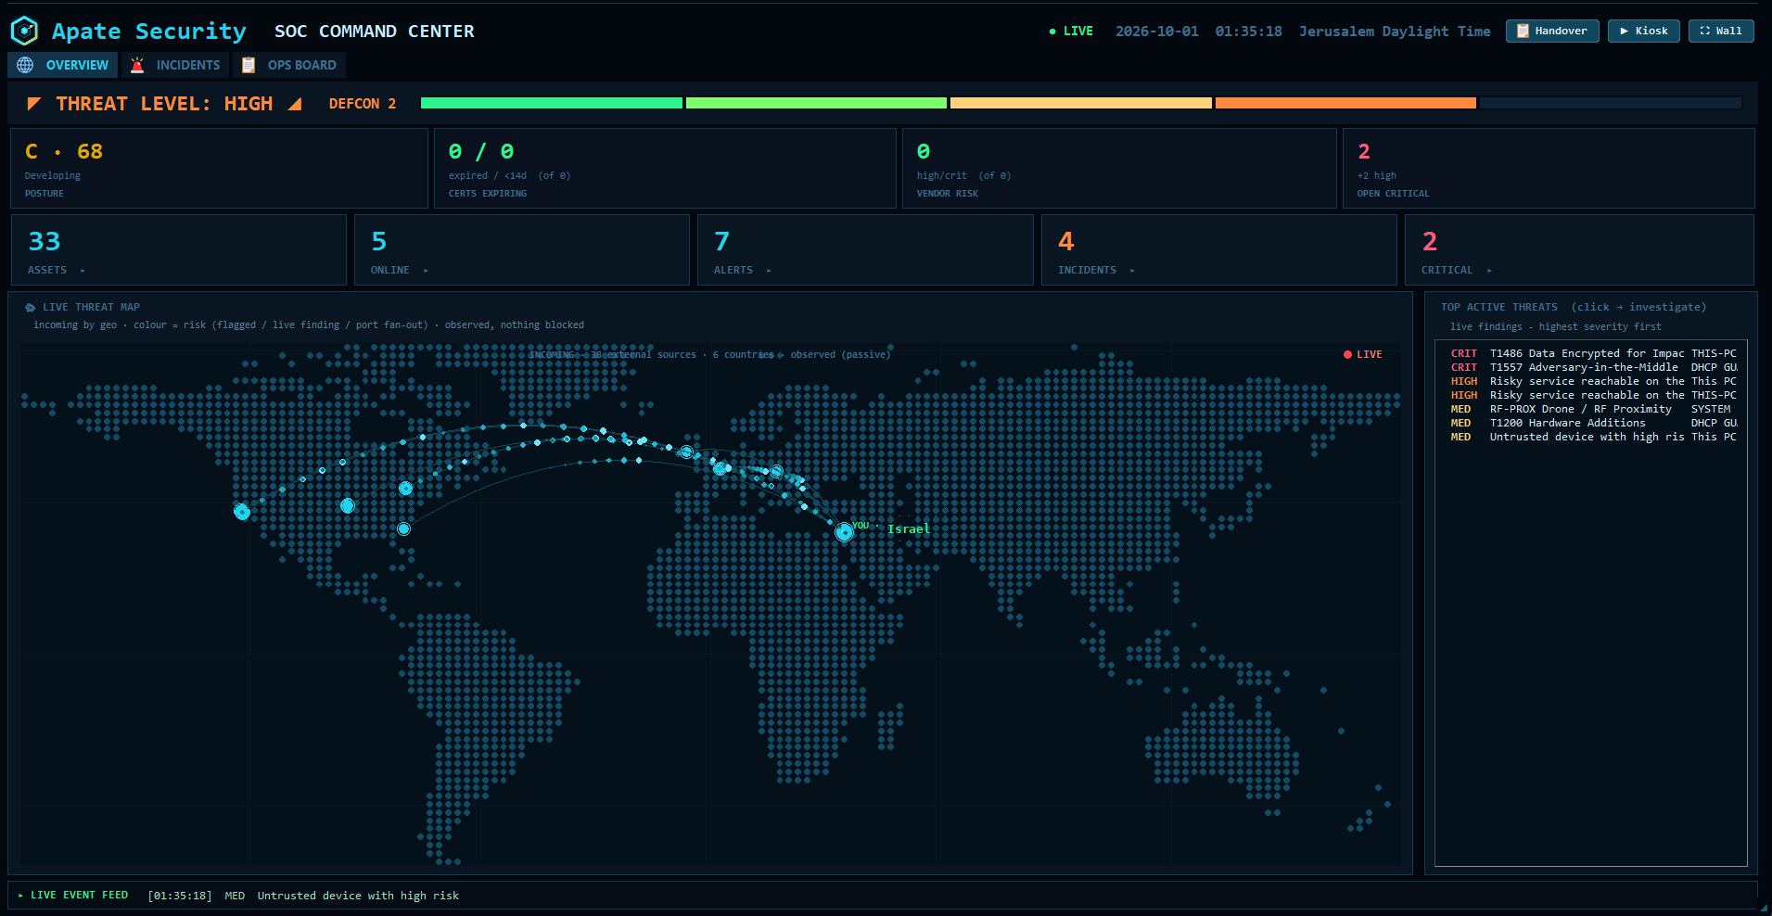Click the clipboard icon on Ops Board tab

pyautogui.click(x=249, y=65)
